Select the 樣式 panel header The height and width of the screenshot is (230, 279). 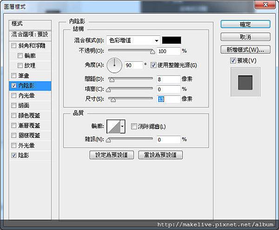point(30,25)
